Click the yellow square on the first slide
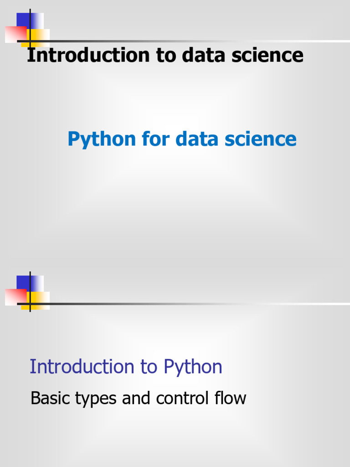The height and width of the screenshot is (467, 350). click(40, 37)
